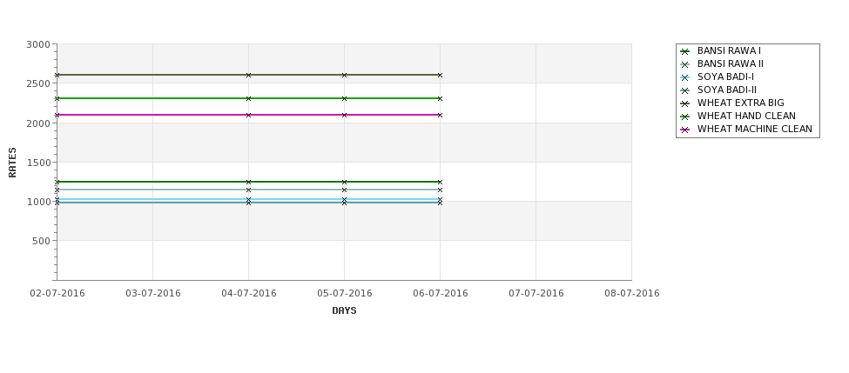Click the WHEAT HAND CLEAN legend marker icon
Viewport: 849px width, 373px height.
(685, 117)
